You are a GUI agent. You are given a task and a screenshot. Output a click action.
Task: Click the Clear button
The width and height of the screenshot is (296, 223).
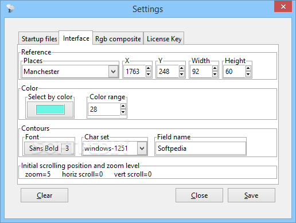tap(44, 195)
